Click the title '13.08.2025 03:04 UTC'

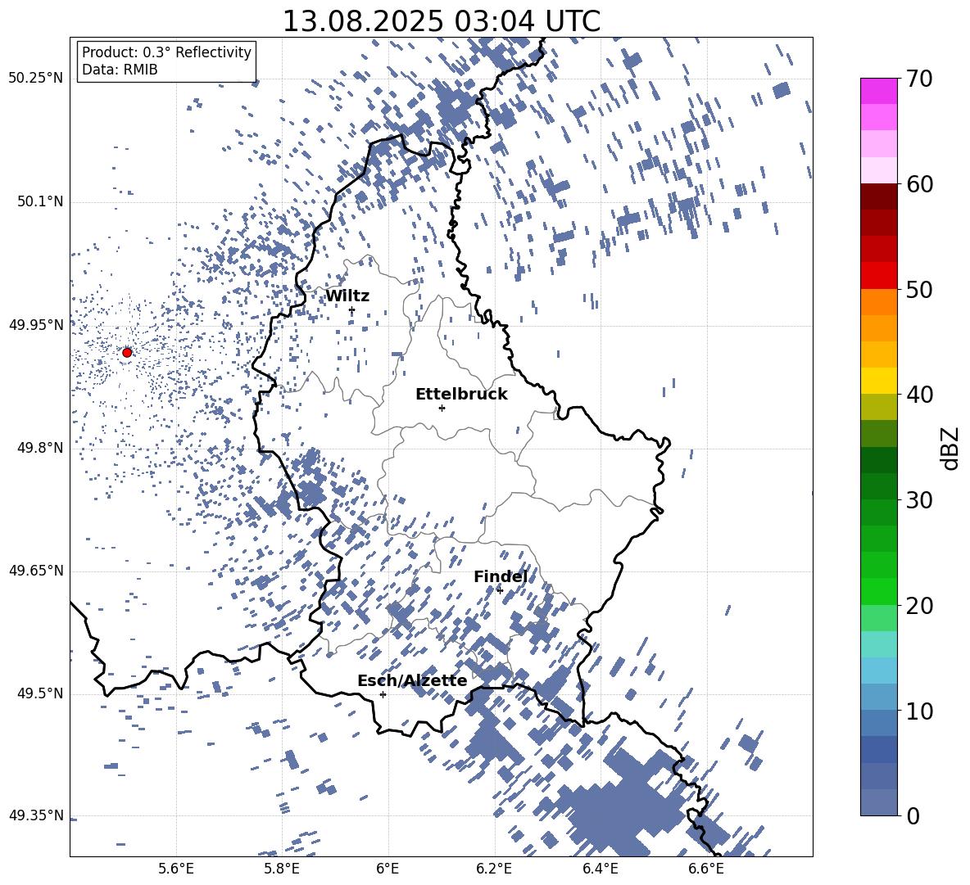coord(441,21)
